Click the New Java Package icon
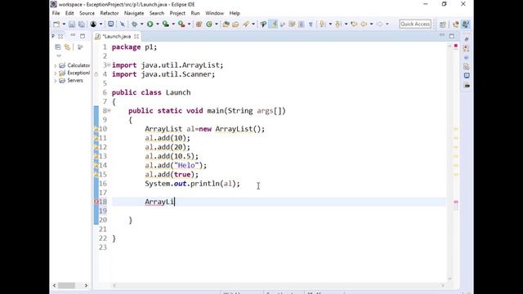Image resolution: width=523 pixels, height=294 pixels. point(199,24)
